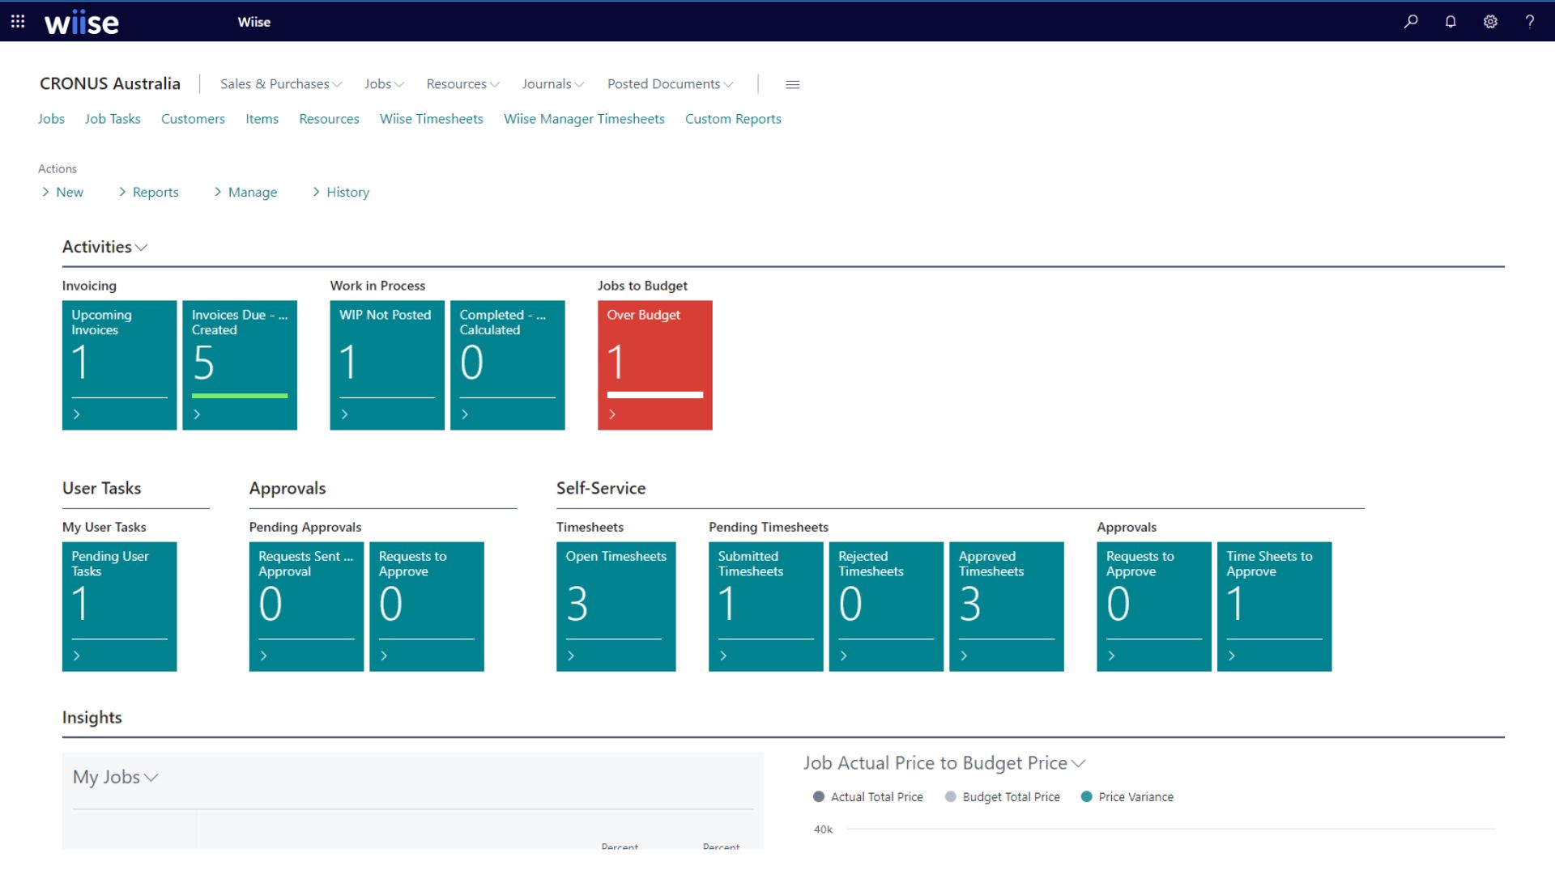This screenshot has width=1555, height=874.
Task: Expand the Jobs navigation dropdown
Action: pyautogui.click(x=382, y=83)
